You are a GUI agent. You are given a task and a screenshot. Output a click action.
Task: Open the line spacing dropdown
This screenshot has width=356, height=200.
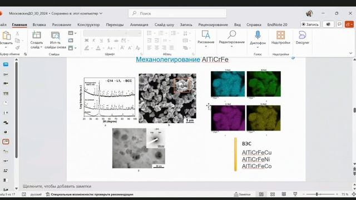[x=174, y=33]
